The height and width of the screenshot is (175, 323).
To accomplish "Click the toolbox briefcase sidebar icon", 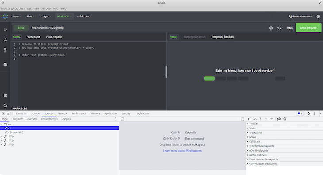I will (x=5, y=65).
